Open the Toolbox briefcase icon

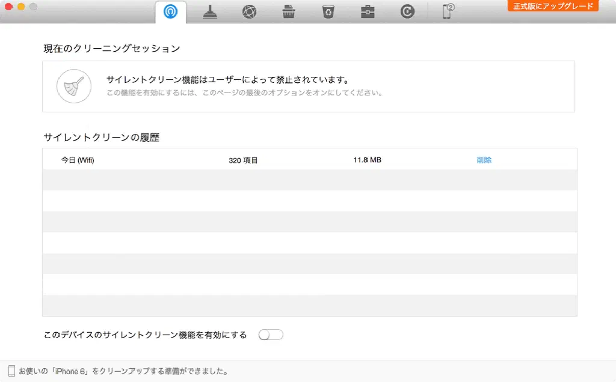tap(368, 12)
